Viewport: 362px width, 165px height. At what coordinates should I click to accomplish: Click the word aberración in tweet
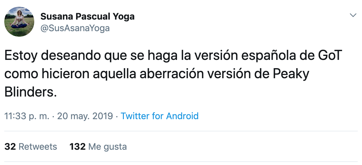pyautogui.click(x=172, y=74)
